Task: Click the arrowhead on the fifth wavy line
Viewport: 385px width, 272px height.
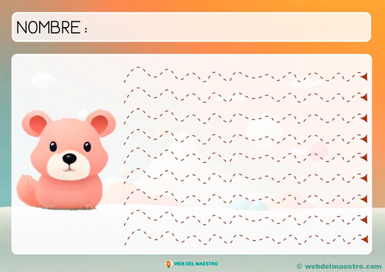Action: (364, 158)
